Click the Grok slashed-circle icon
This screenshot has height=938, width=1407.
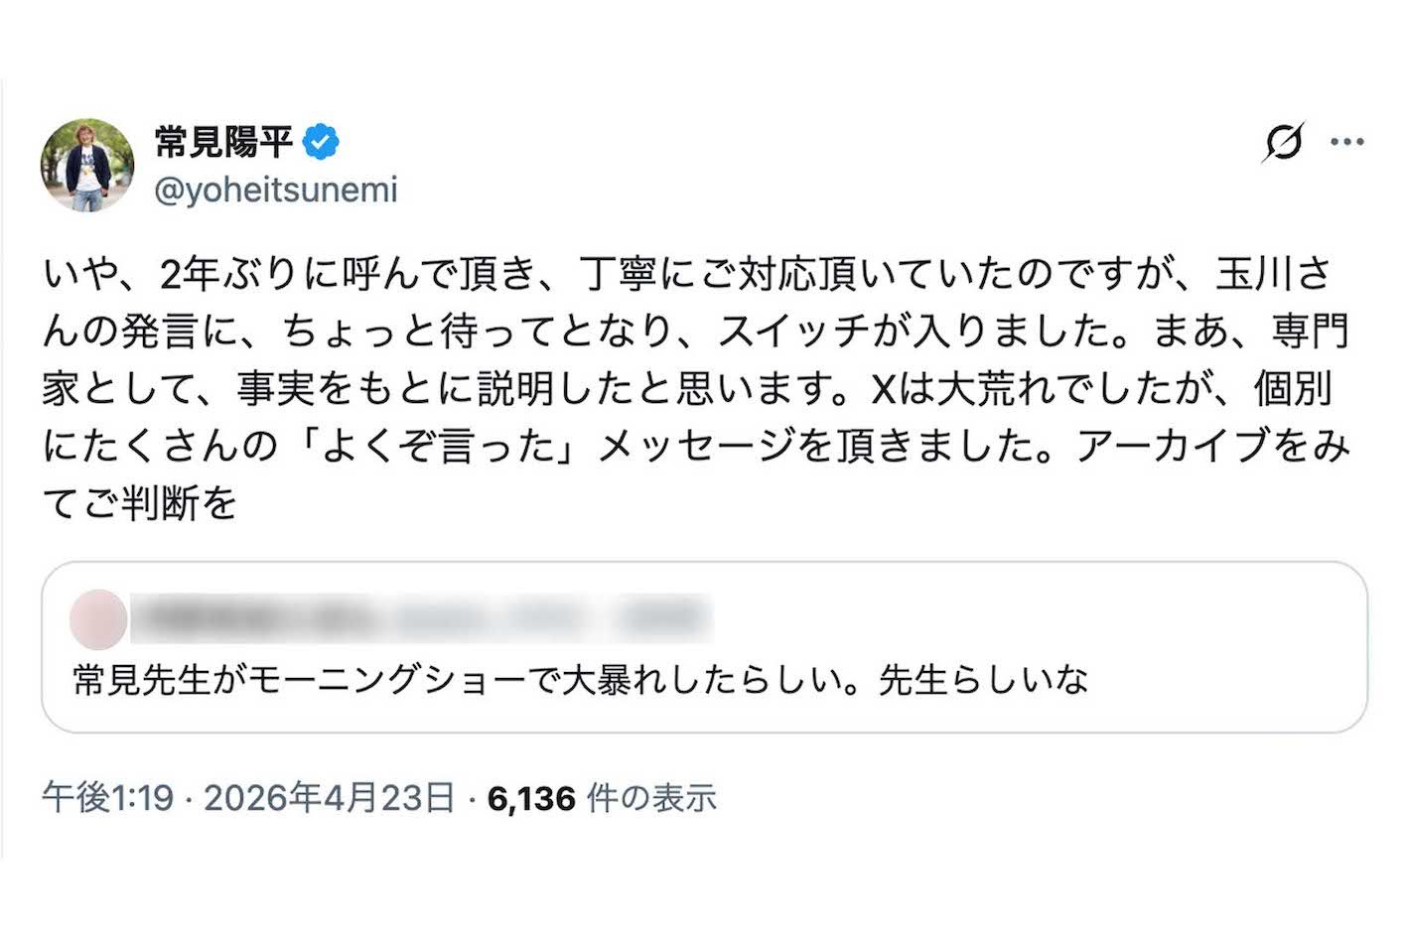coord(1283,143)
